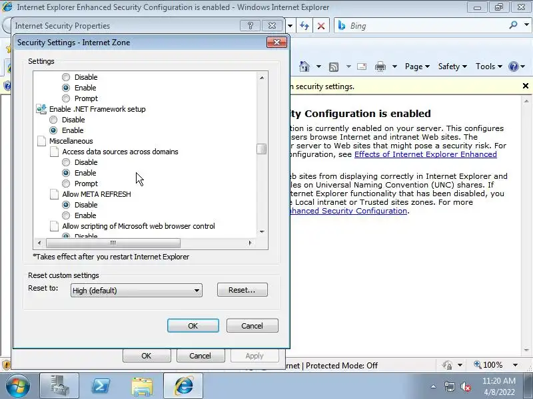
Task: Close the yellow information bar
Action: coord(526,86)
